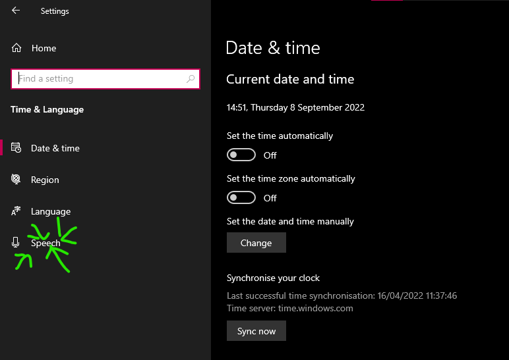The width and height of the screenshot is (509, 360).
Task: Select the Date & time sidebar label
Action: pos(55,148)
